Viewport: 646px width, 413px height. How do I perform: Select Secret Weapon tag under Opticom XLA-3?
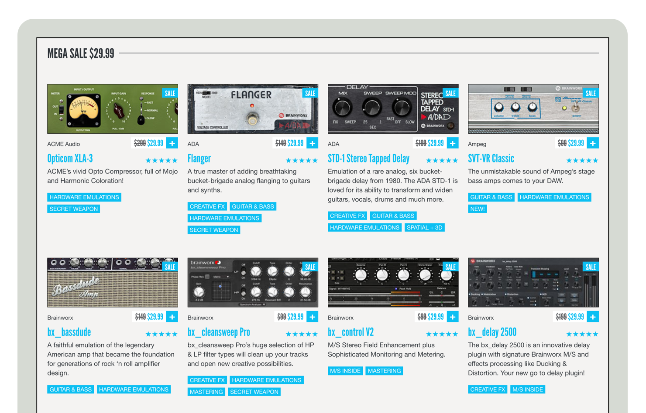[x=74, y=209]
